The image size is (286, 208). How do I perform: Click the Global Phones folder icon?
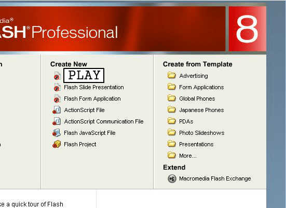point(172,98)
